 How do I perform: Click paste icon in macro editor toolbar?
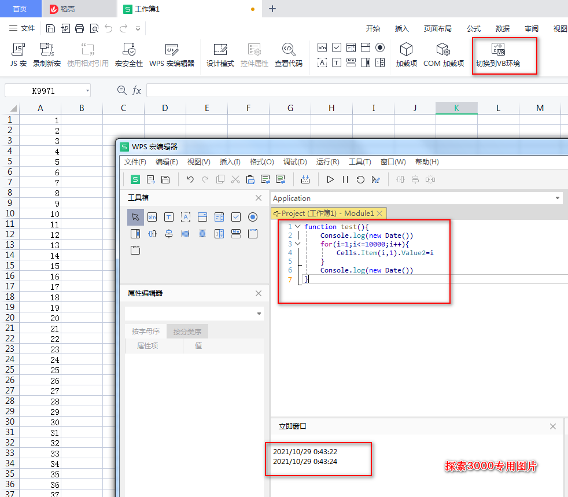tap(250, 179)
